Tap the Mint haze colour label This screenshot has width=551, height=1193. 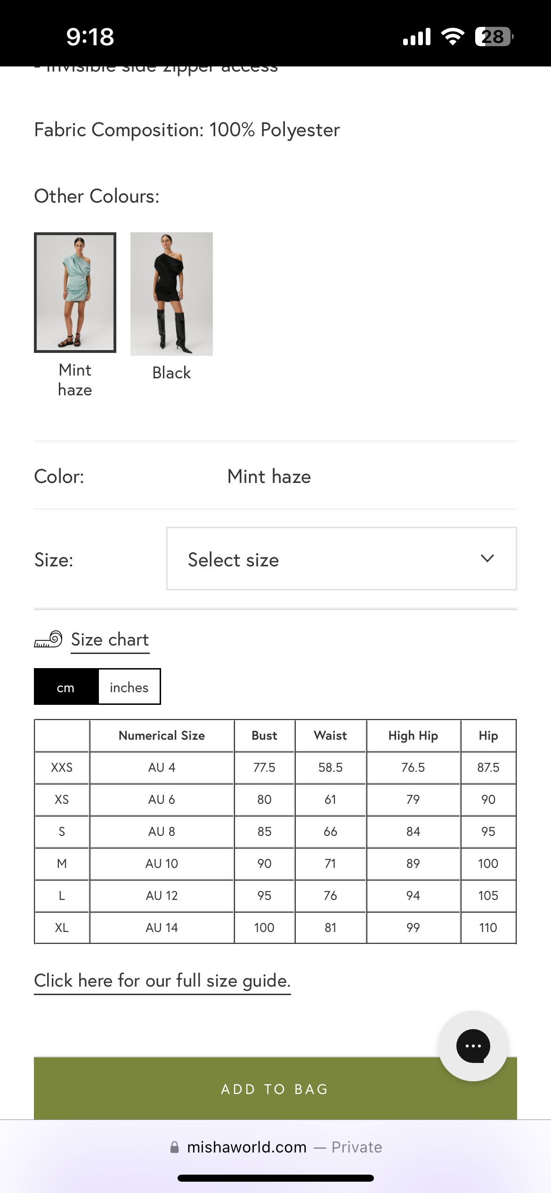(x=75, y=380)
